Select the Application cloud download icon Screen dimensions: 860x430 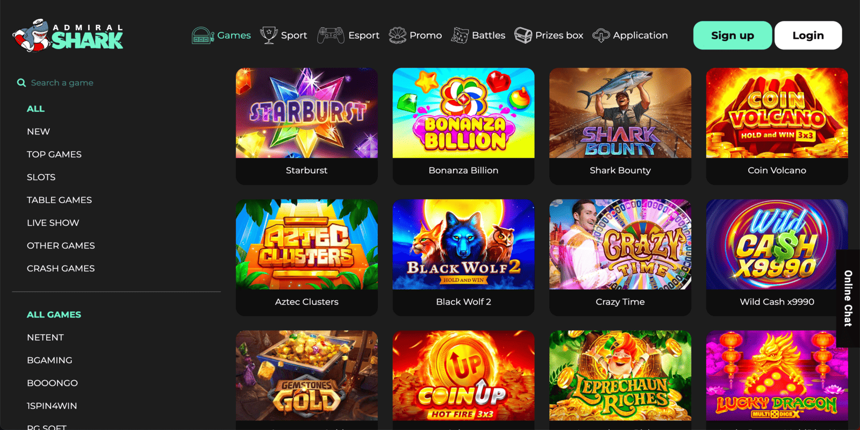tap(601, 35)
